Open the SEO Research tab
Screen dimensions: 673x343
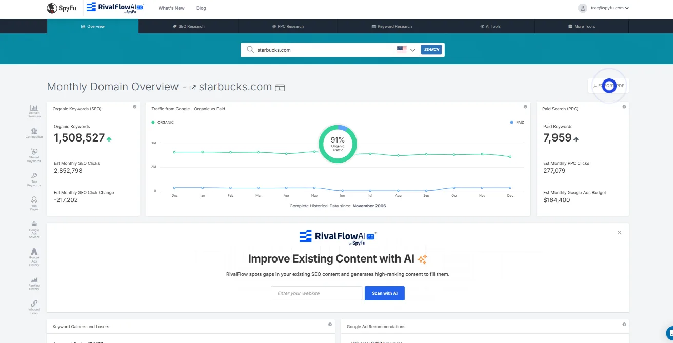pyautogui.click(x=188, y=26)
